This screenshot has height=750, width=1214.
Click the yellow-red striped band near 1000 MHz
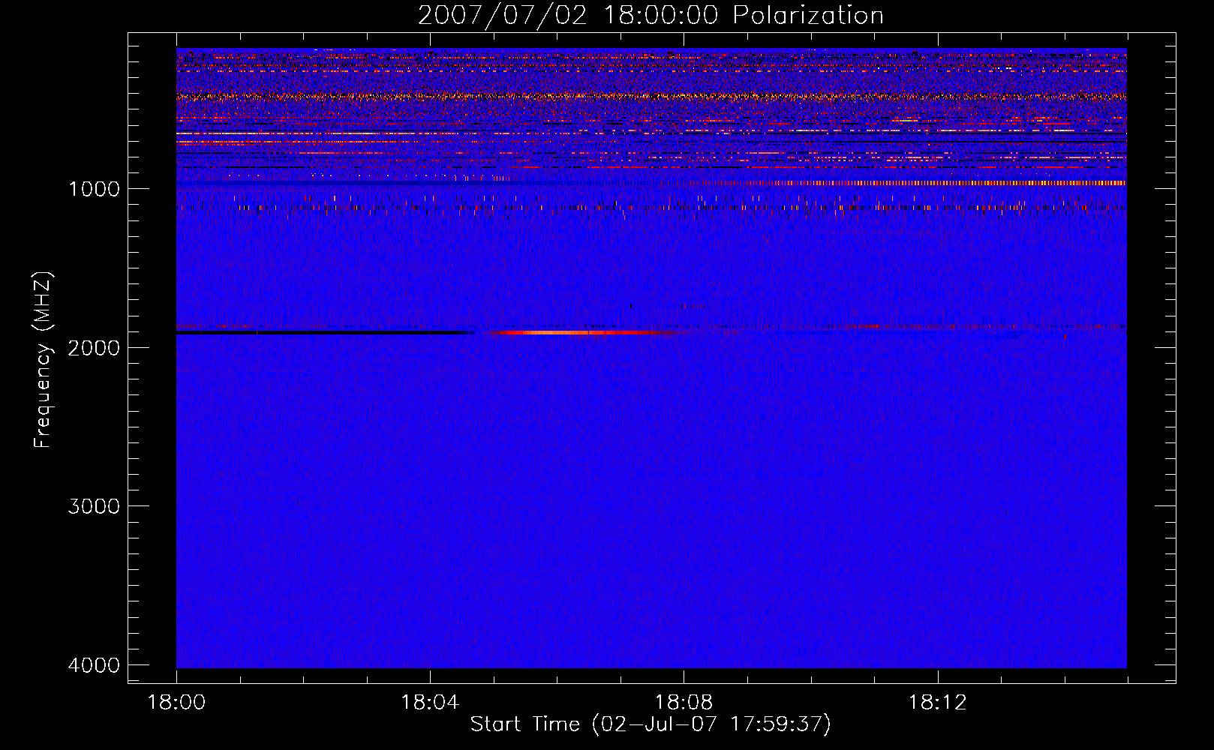click(908, 183)
